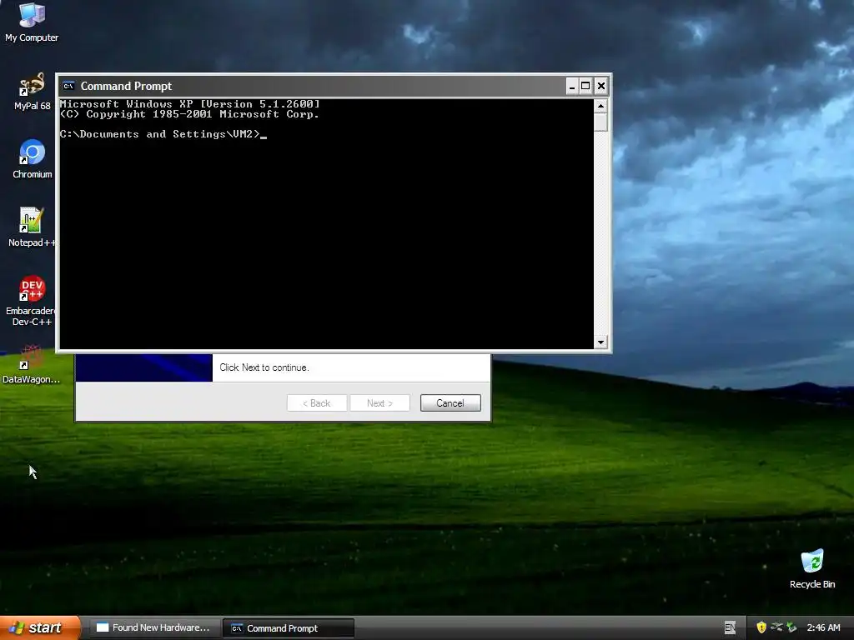Click the Command Prompt scrollbar thumb
This screenshot has height=640, width=854.
600,122
